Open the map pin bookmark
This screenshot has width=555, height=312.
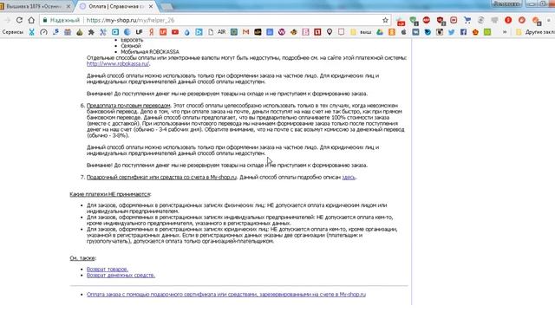coord(330,32)
